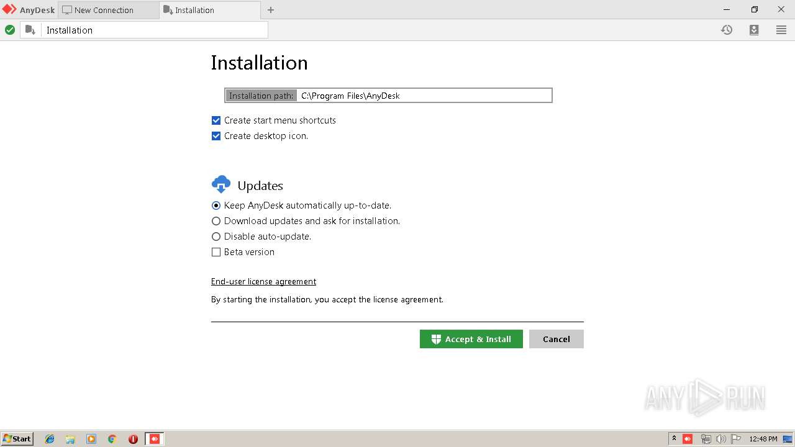Click the Cancel button

556,339
